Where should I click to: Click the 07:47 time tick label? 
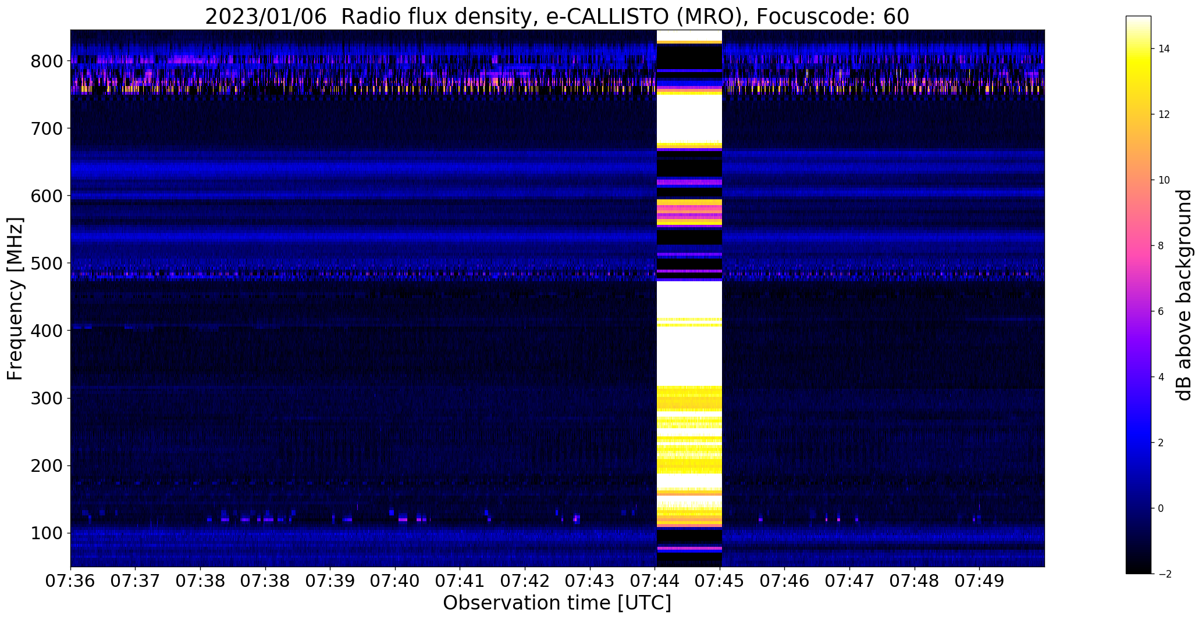850,582
